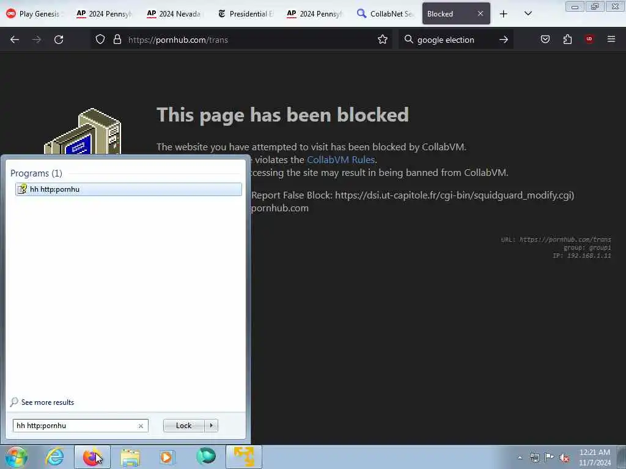
Task: Open Windows Explorer folder on taskbar
Action: [x=130, y=457]
